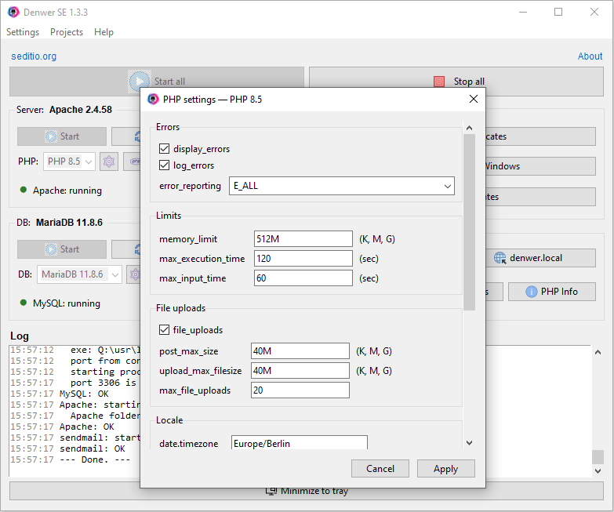Click Apply in PHP settings
The height and width of the screenshot is (512, 614).
coord(445,469)
